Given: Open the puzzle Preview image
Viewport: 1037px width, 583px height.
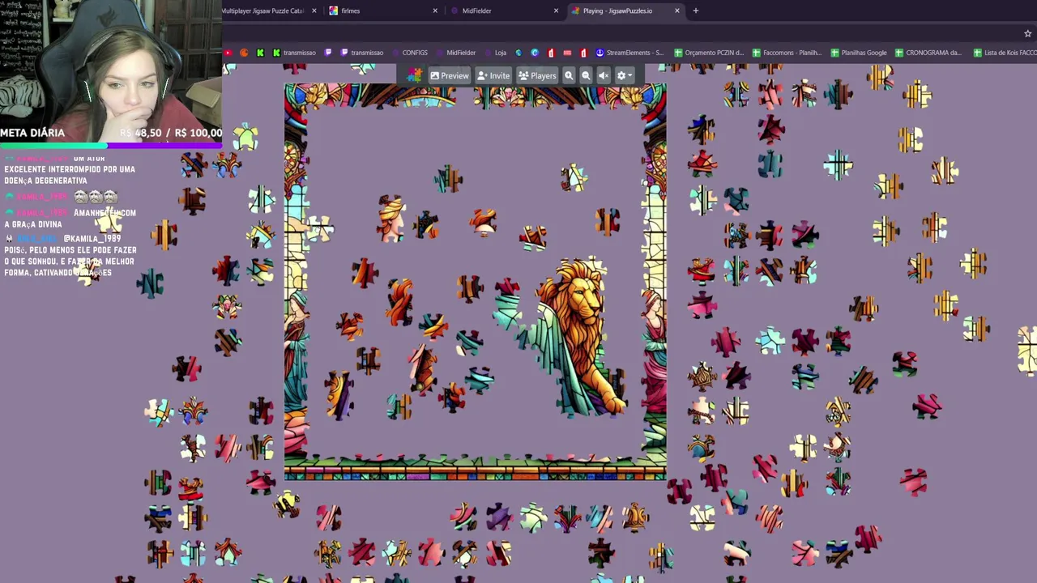Looking at the screenshot, I should click(x=450, y=76).
